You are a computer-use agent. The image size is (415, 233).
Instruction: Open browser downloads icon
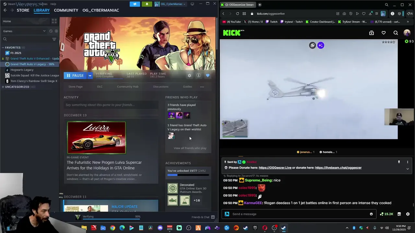tap(370, 14)
